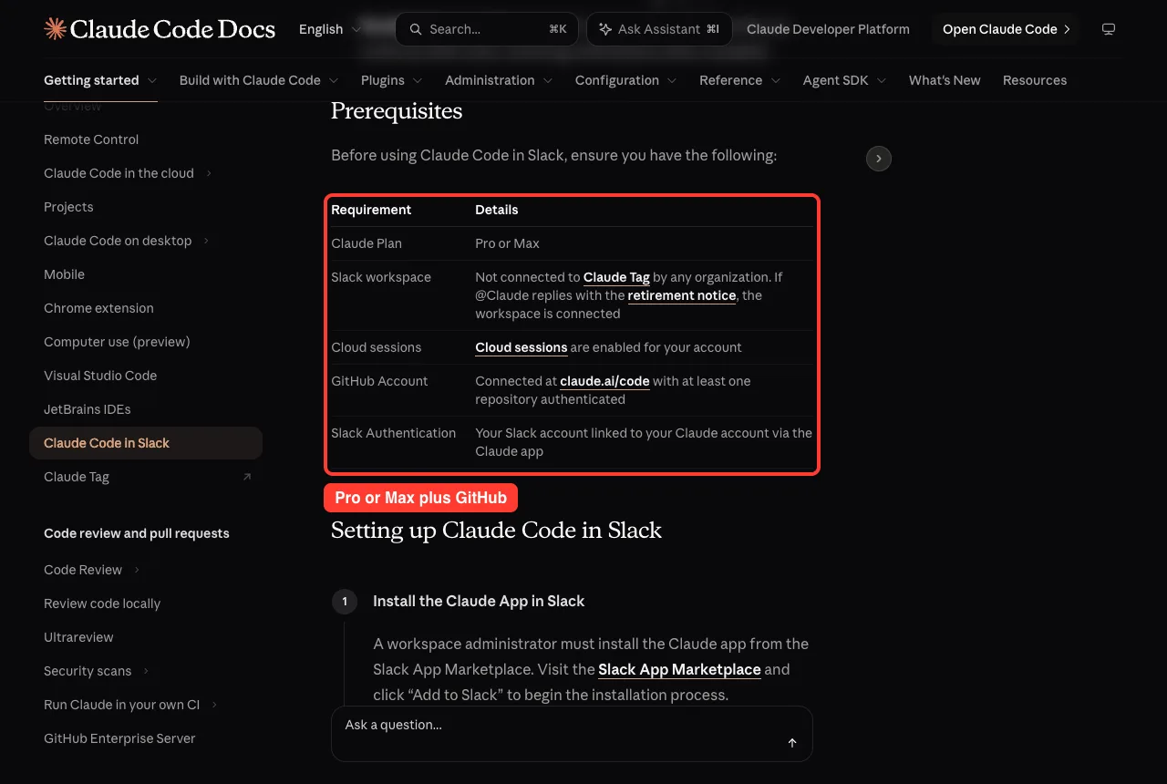Open Remote Control in the sidebar
Screen dimensions: 1167x784
(91, 139)
